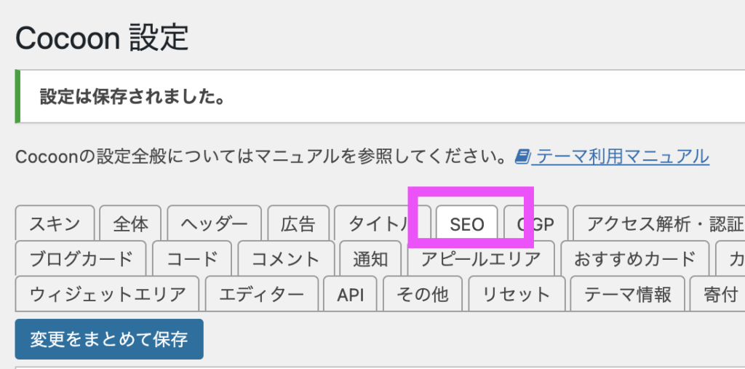
Task: Show the テーマ情報 tab
Action: point(627,295)
